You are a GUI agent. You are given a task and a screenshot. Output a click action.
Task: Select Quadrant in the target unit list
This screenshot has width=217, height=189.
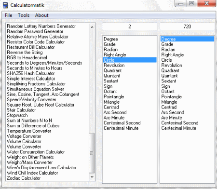[170, 70]
